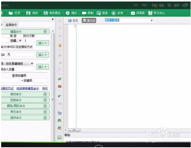Image resolution: width=191 pixels, height=148 pixels.
Task: Open the 如何使用键盘命令 help link
Action: (28, 89)
